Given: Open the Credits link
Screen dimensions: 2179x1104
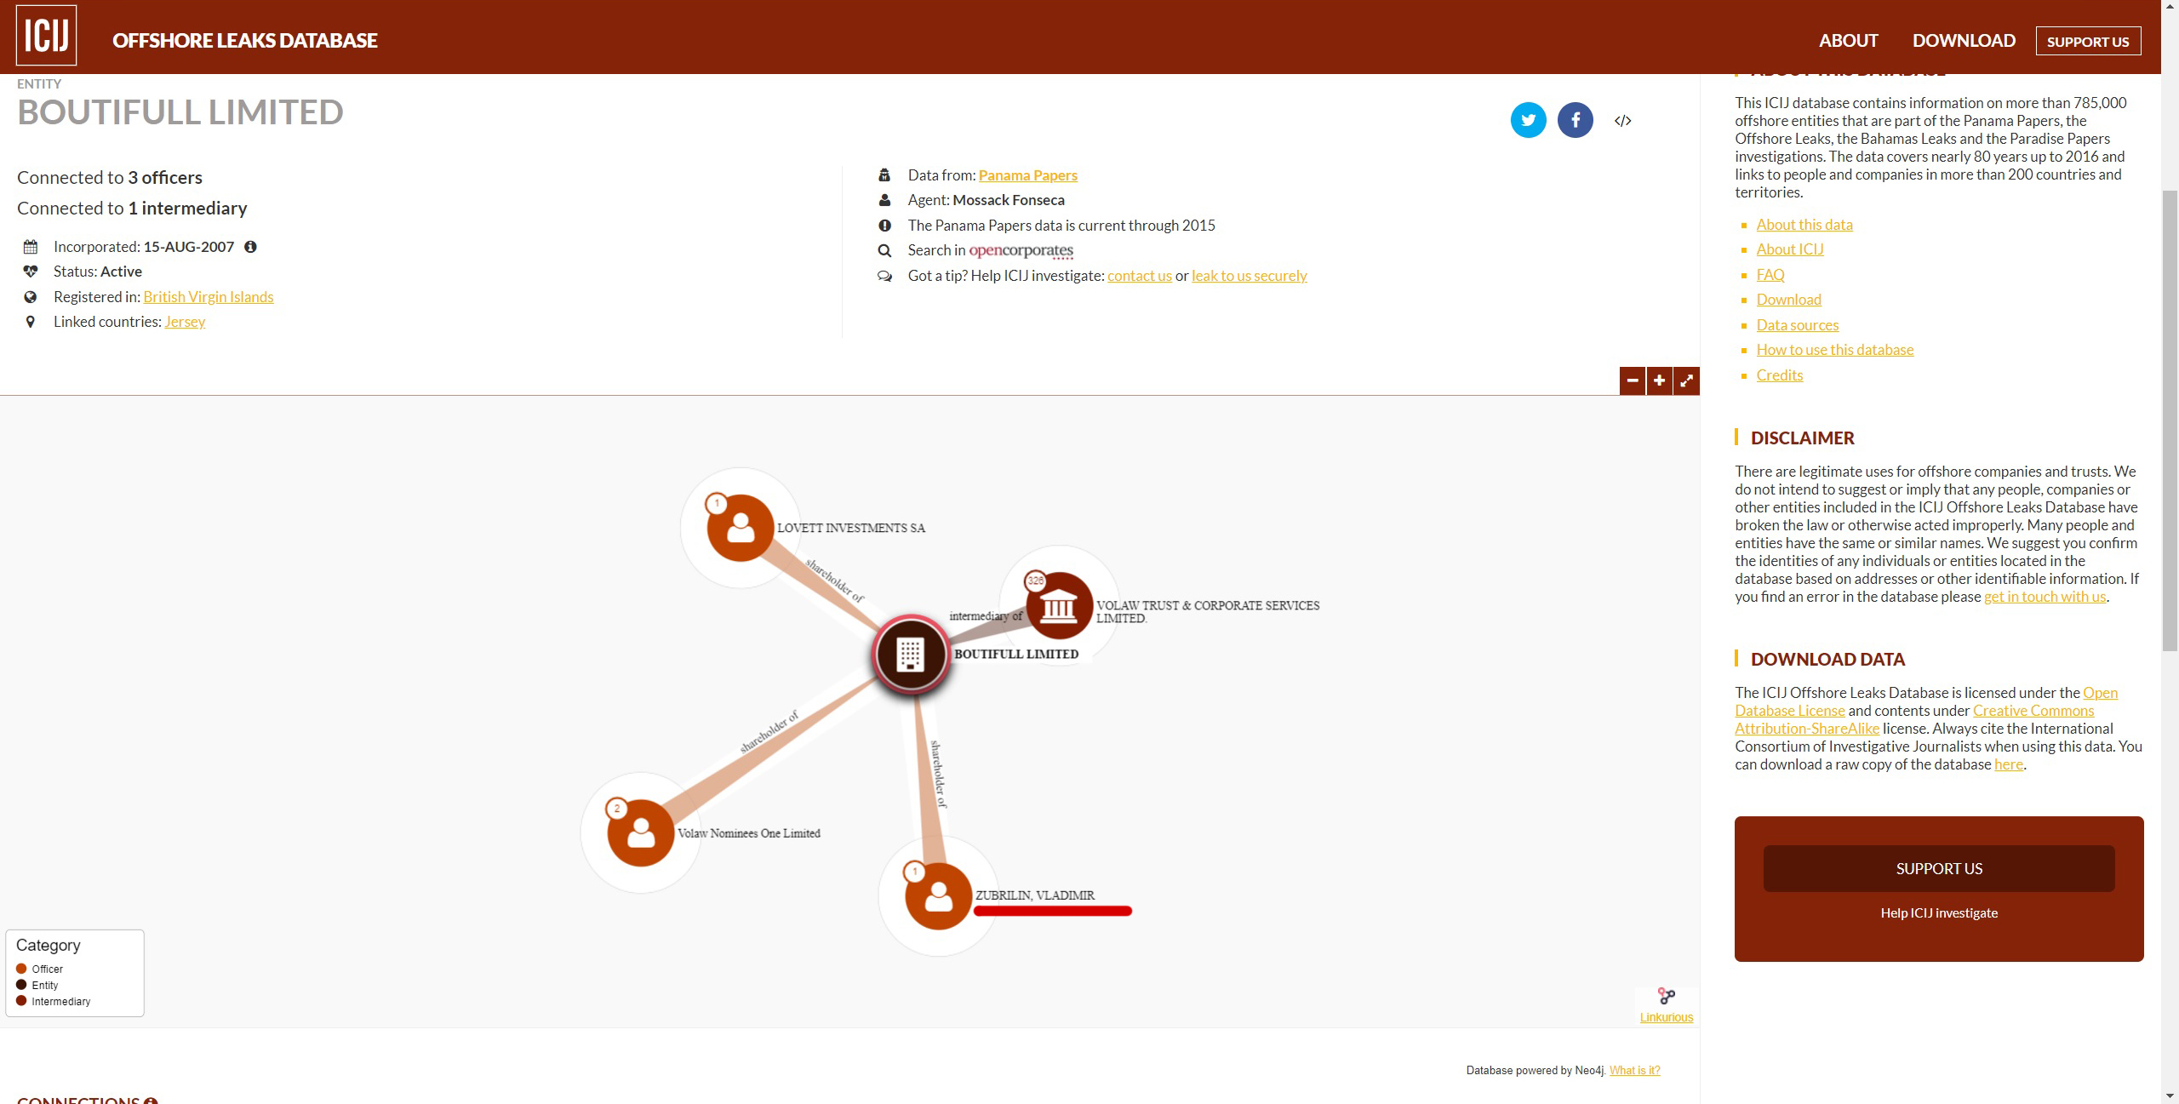Looking at the screenshot, I should pos(1779,375).
